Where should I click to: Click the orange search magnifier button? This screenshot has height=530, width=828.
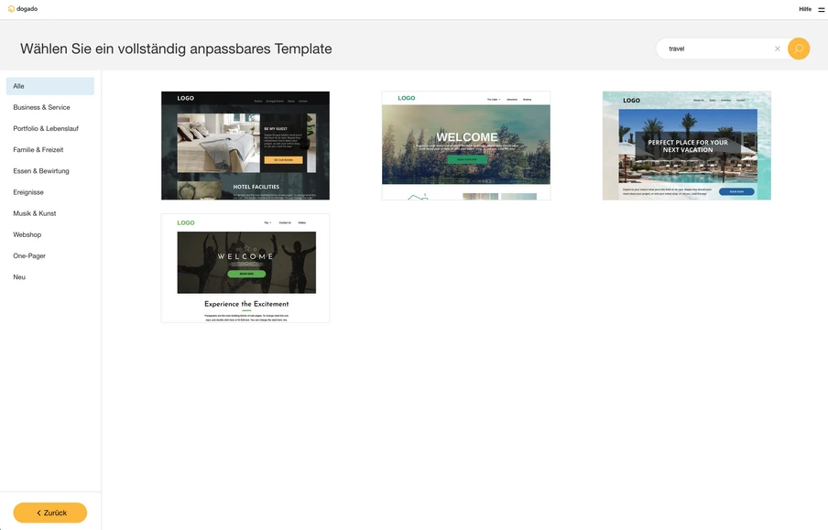tap(799, 49)
